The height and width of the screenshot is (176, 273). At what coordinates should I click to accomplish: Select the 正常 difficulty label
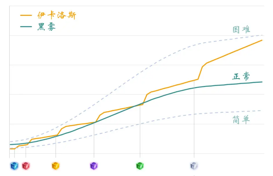pos(241,76)
